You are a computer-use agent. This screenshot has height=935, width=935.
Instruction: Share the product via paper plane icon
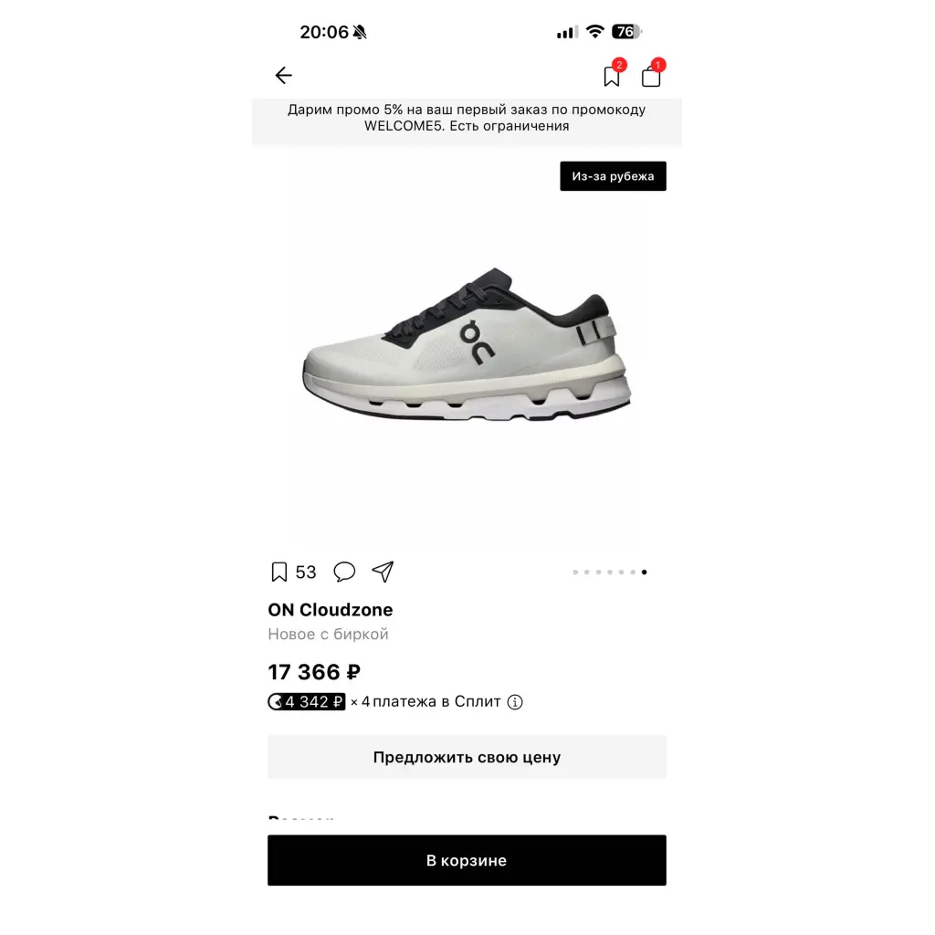(383, 572)
